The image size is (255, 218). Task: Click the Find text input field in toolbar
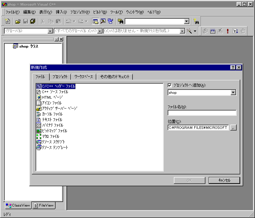154,21
